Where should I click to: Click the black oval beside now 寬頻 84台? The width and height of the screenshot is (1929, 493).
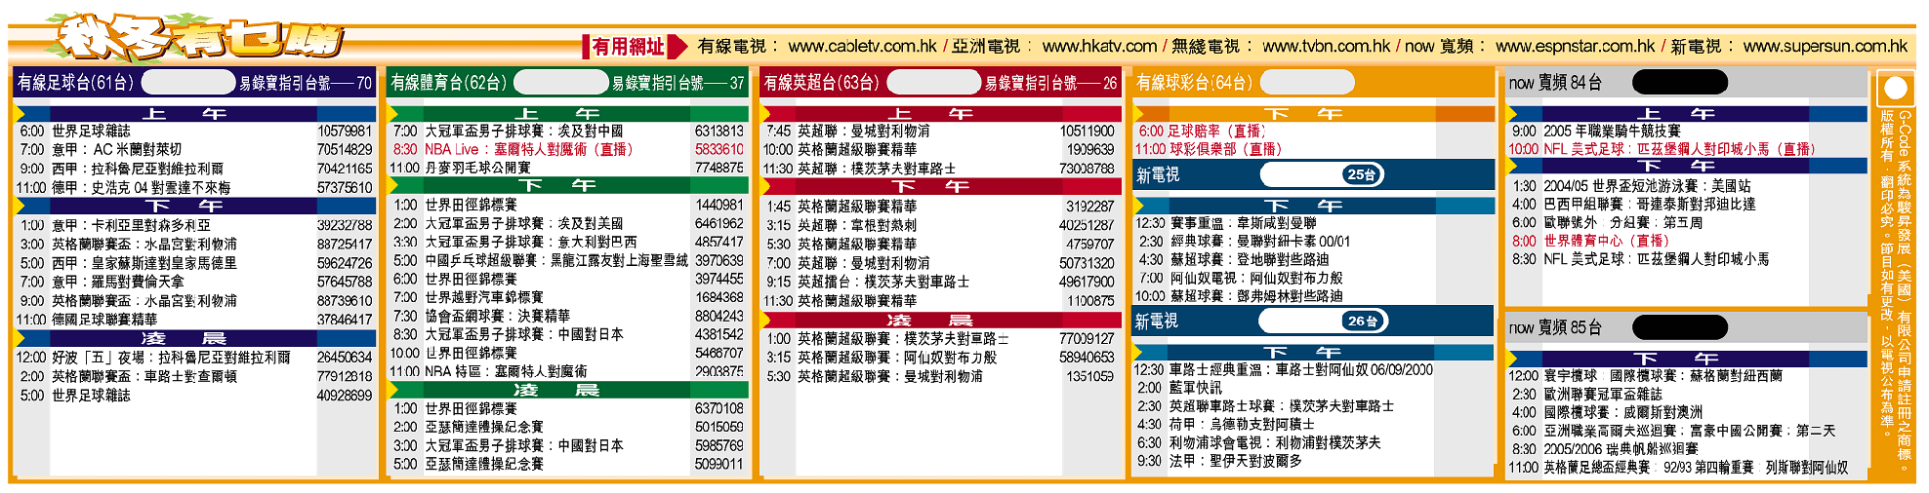tap(1679, 83)
